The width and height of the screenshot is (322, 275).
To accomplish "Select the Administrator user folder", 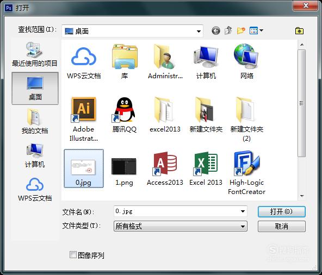I will (165, 62).
